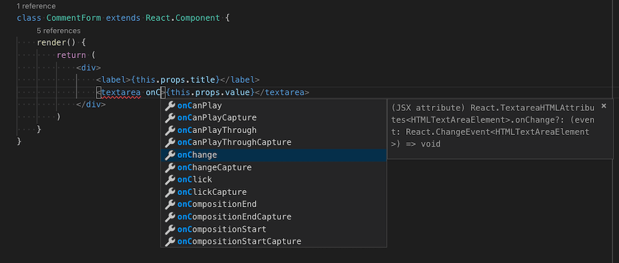The height and width of the screenshot is (263, 619).
Task: Select onCompositionStartCapture in suggestions
Action: 239,241
